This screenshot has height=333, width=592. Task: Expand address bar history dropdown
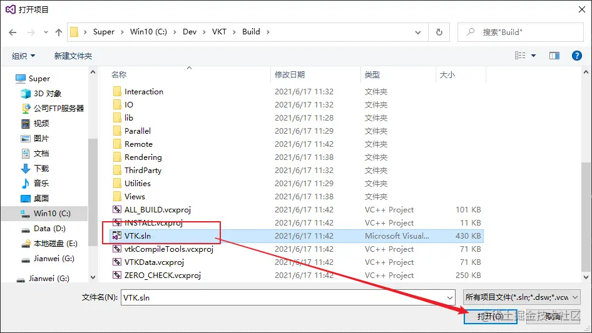(x=418, y=32)
